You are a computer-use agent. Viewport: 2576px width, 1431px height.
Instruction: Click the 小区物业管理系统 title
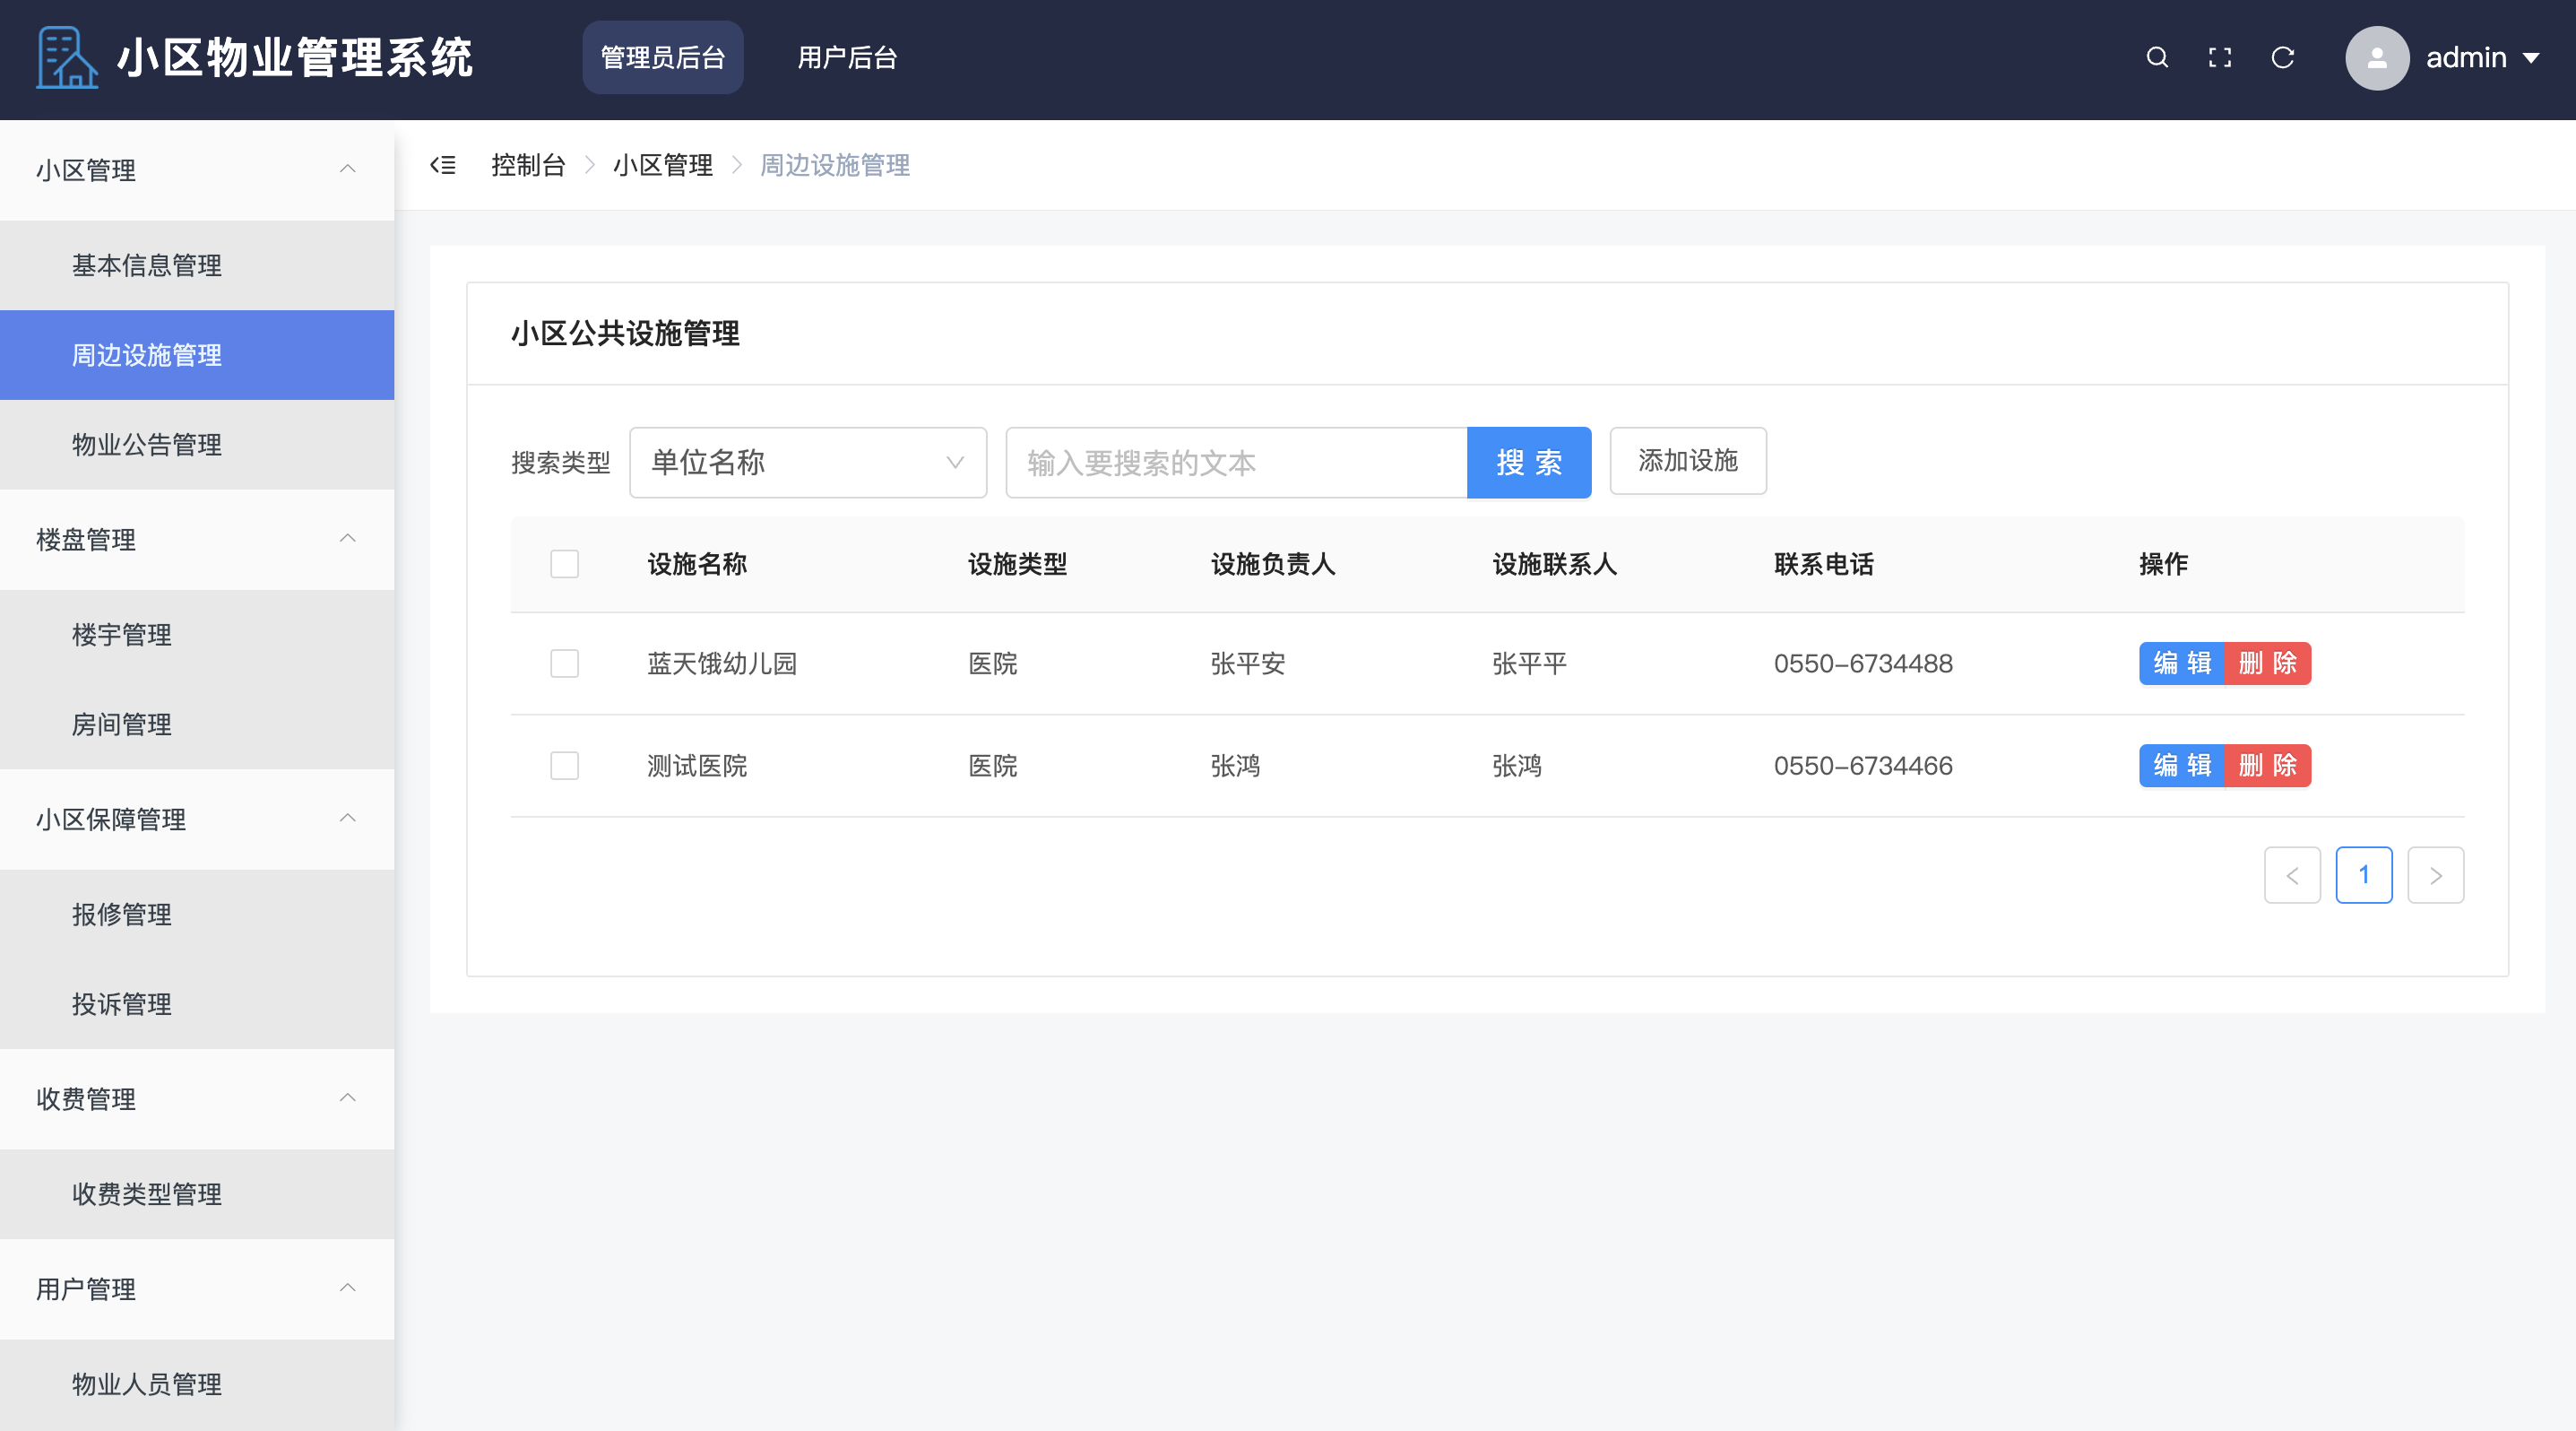(x=295, y=58)
